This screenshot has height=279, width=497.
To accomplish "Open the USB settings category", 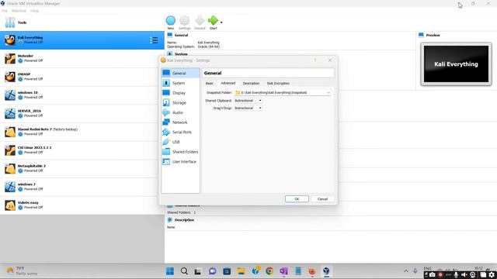I will tap(180, 142).
